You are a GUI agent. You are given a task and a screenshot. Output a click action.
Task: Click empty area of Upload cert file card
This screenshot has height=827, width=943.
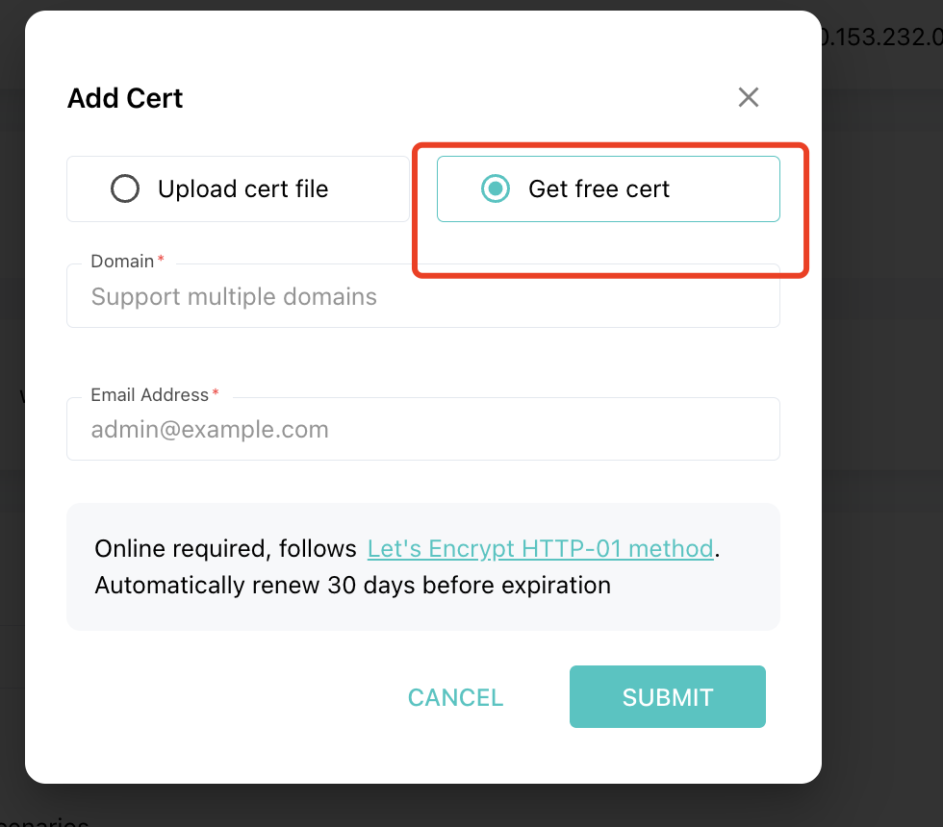click(x=370, y=189)
